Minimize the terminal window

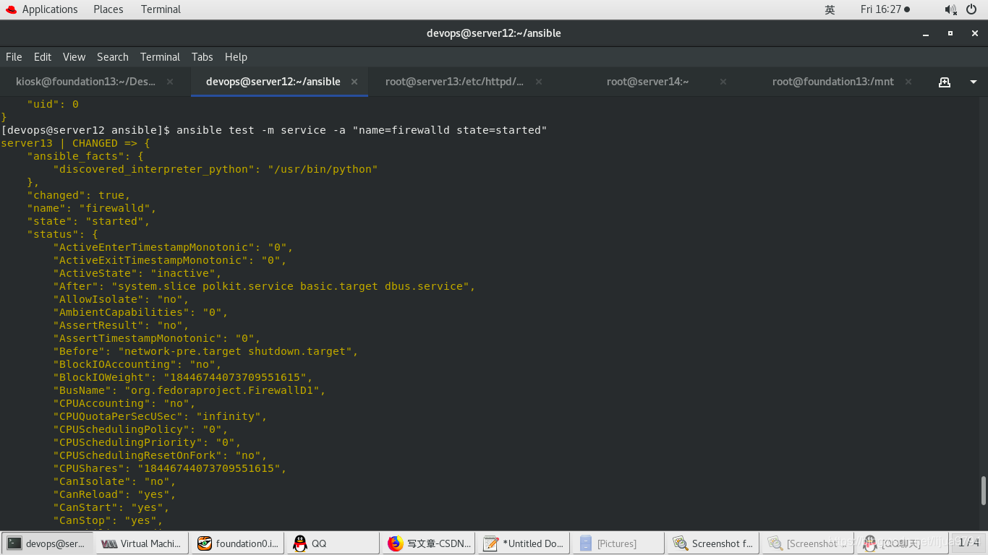point(926,33)
